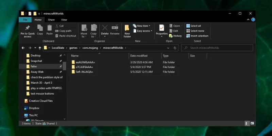Image resolution: width=272 pixels, height=136 pixels.
Task: Open Away Web in the navigation pane
Action: [37, 72]
